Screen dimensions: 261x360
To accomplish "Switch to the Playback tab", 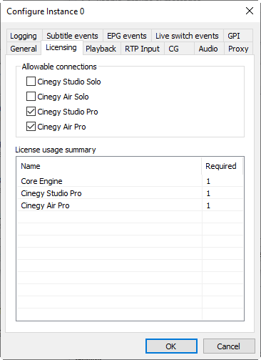I will coord(101,49).
